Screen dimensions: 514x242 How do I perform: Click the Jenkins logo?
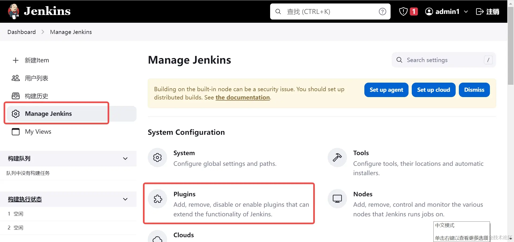[x=13, y=11]
